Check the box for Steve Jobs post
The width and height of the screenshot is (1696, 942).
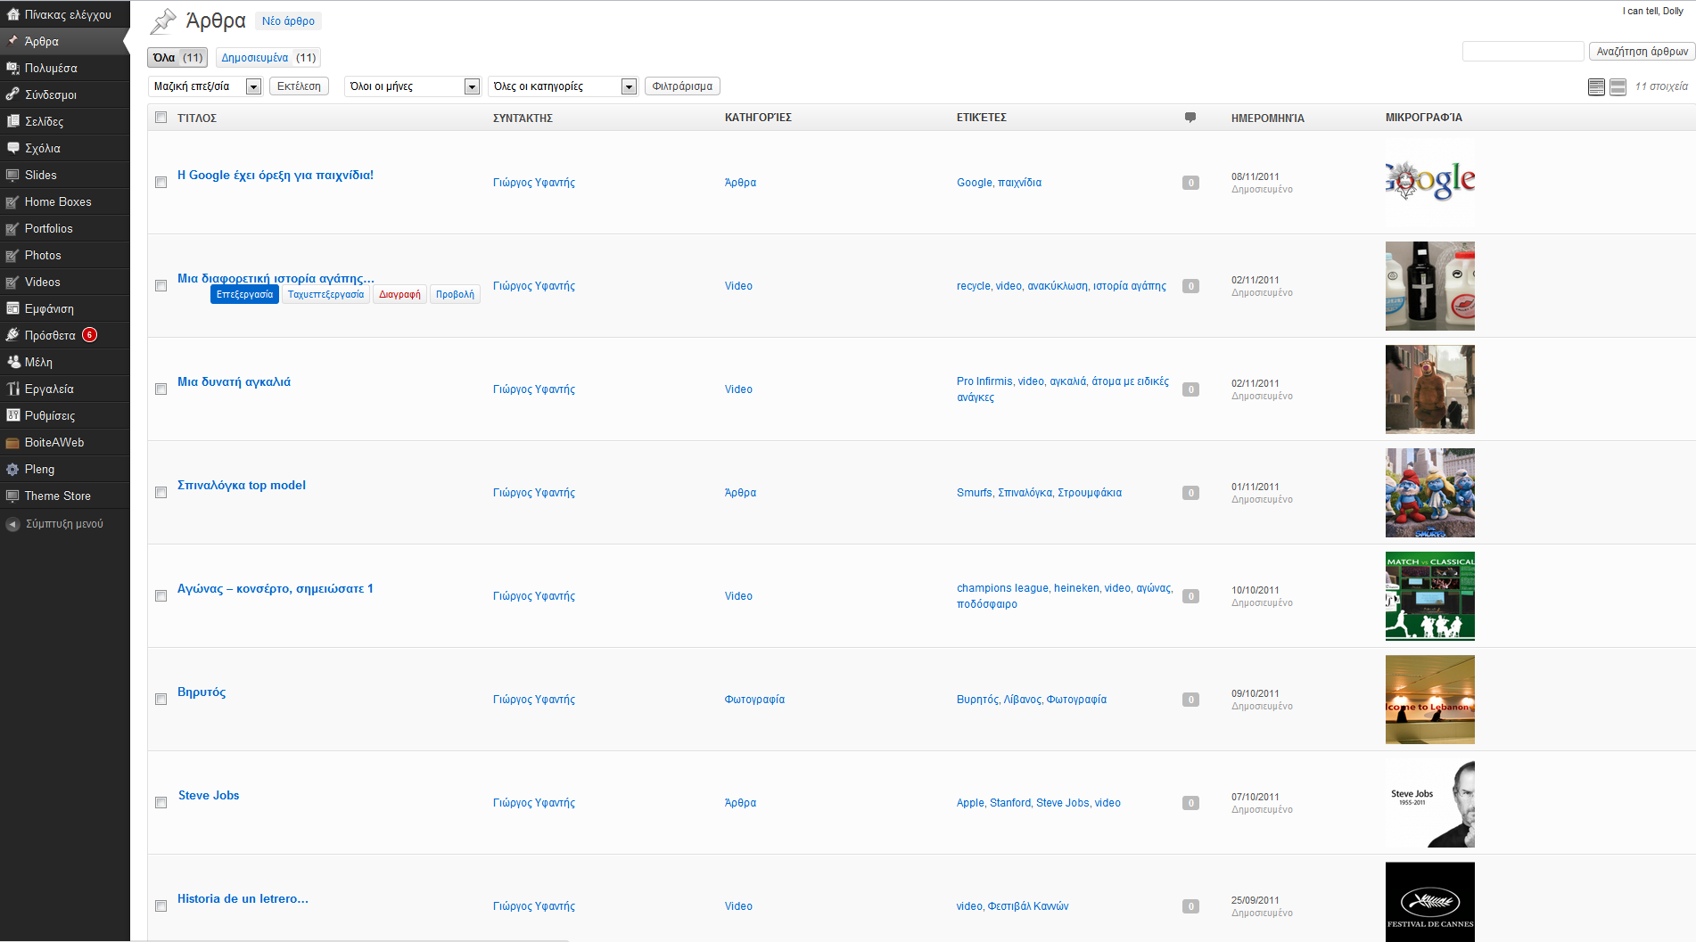(x=161, y=803)
